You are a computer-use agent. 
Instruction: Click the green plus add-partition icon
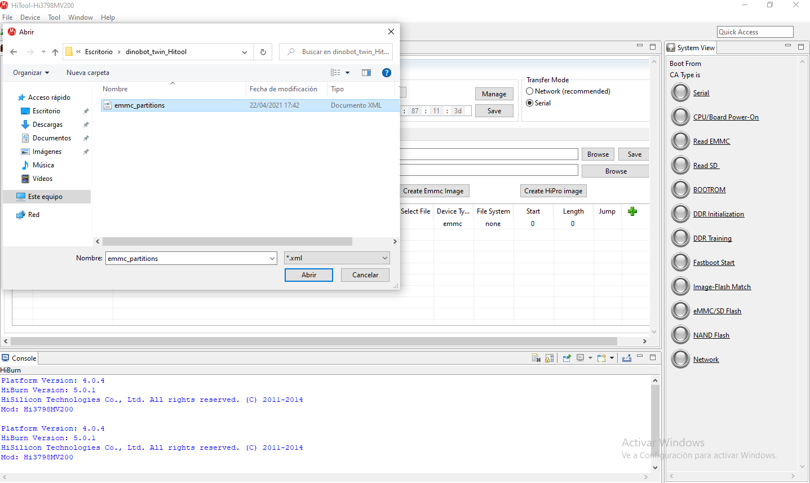coord(632,211)
